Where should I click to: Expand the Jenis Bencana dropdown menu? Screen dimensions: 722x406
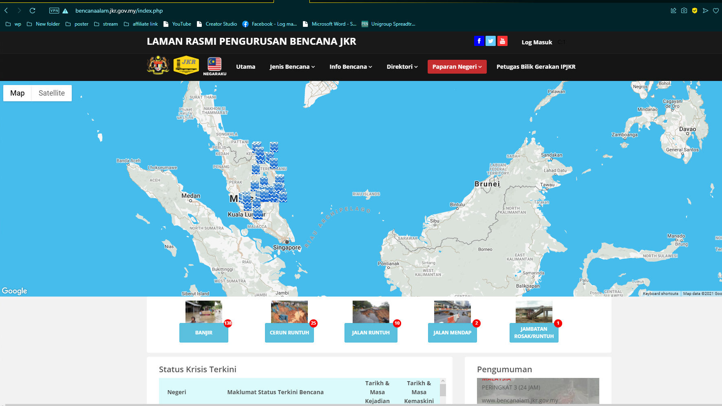coord(292,67)
